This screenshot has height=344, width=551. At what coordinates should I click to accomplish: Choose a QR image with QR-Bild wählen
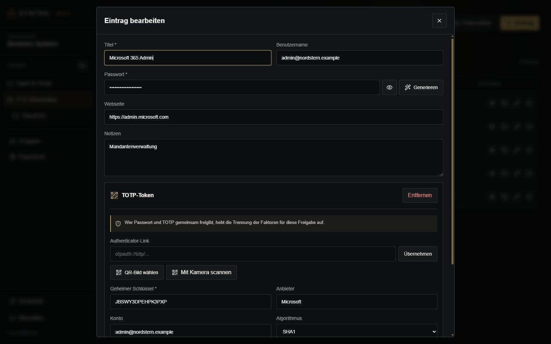137,272
